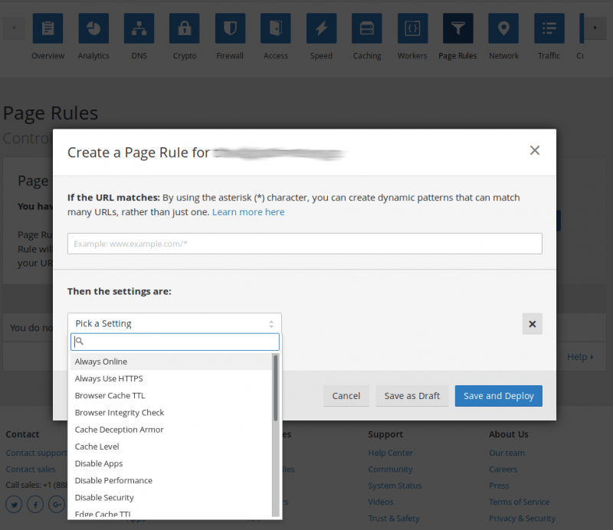
Task: Open the Learn more here link
Action: (x=248, y=212)
